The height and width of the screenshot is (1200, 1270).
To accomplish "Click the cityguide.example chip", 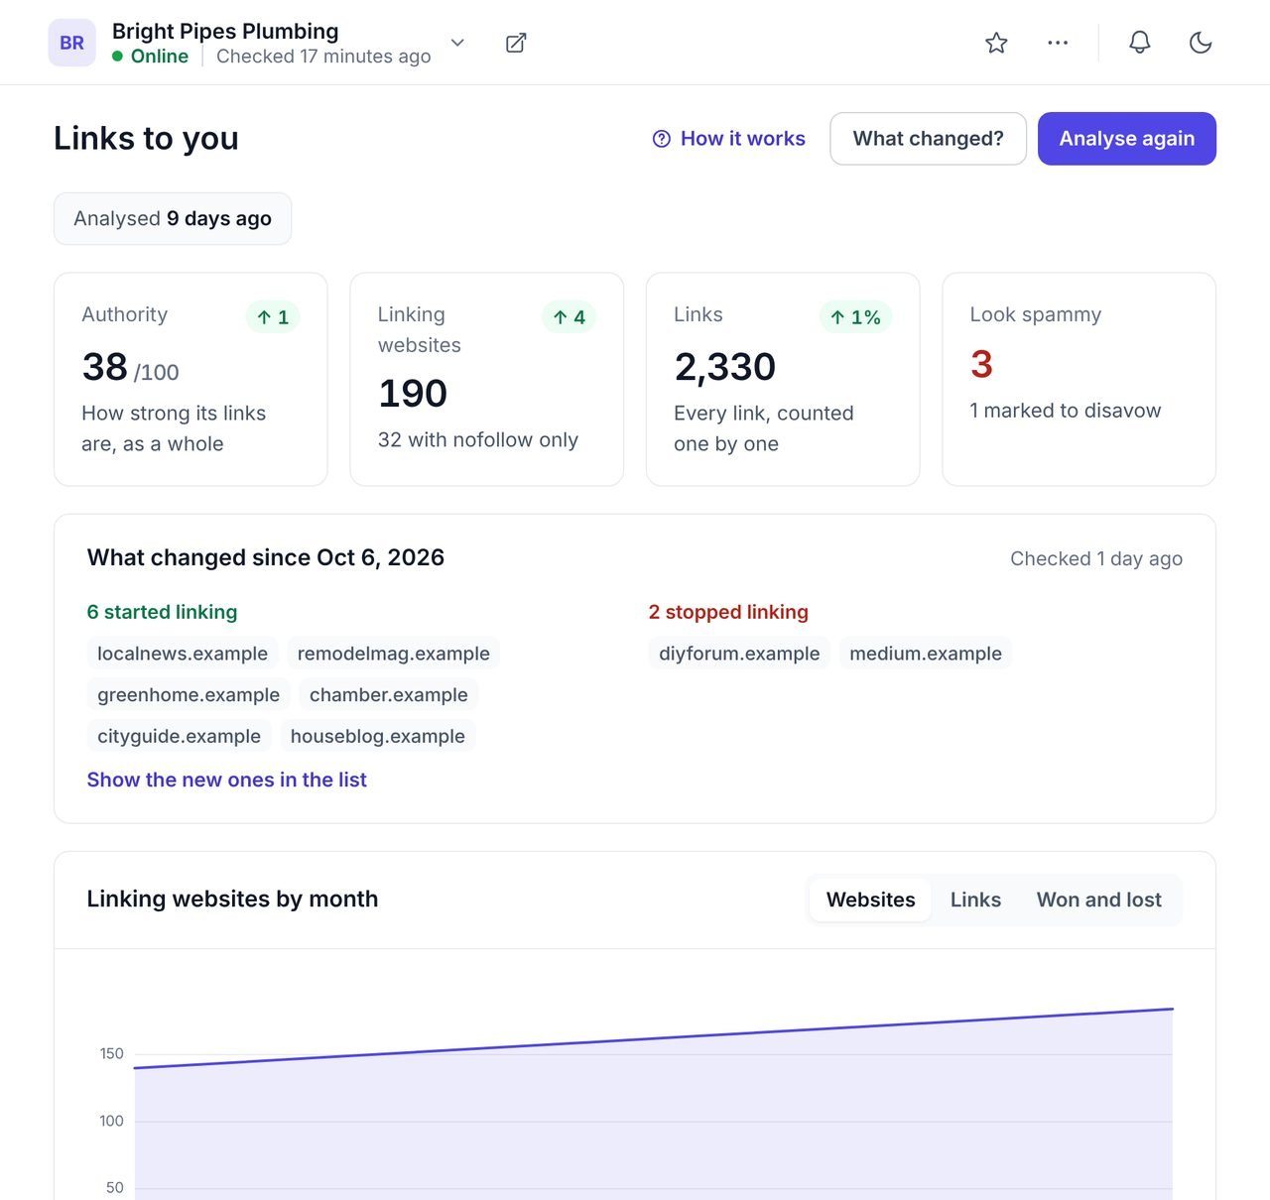I will coord(179,737).
